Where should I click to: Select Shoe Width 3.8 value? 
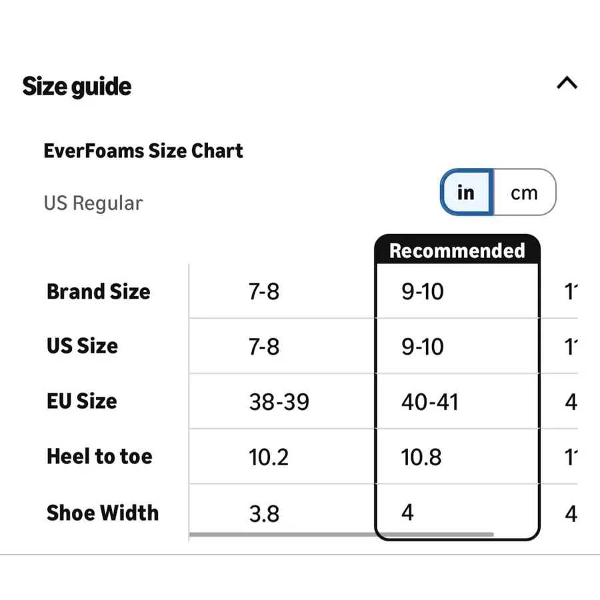[x=264, y=513]
